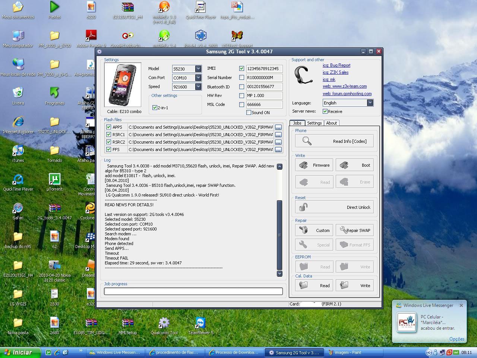Open the 2G_tools_3.4.0047 archive icon
The width and height of the screenshot is (477, 358).
pos(54,211)
